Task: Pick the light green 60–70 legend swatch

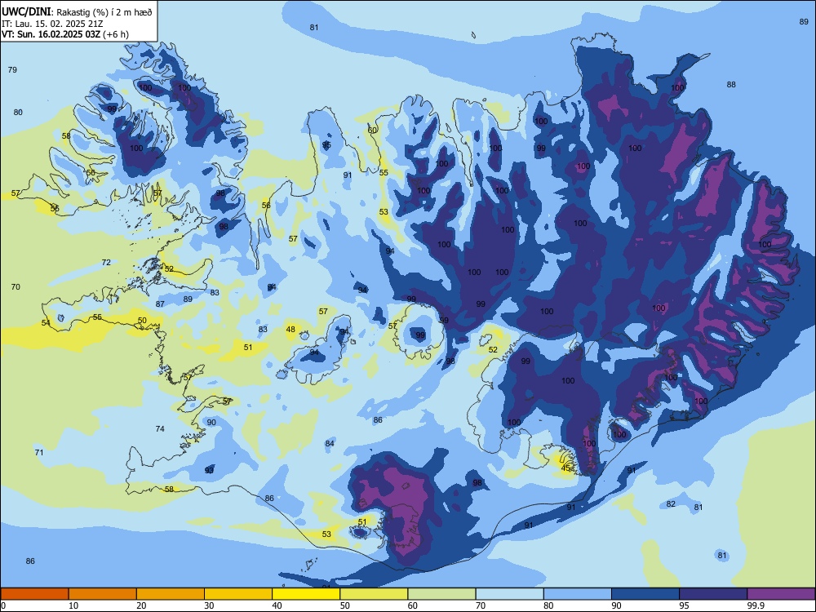Action: 441,594
